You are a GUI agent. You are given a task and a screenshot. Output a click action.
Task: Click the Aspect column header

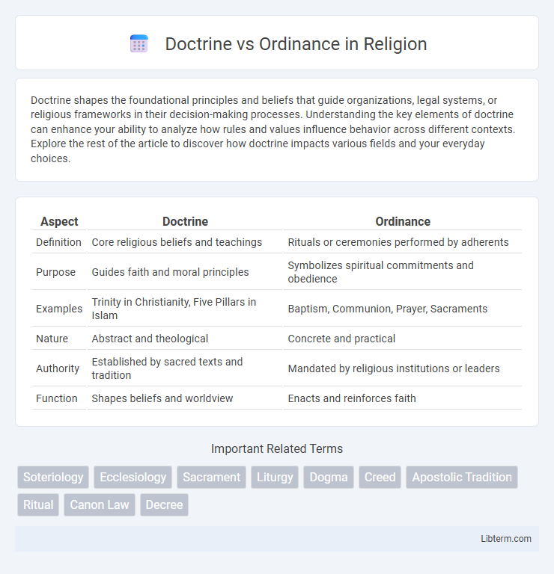pyautogui.click(x=59, y=221)
